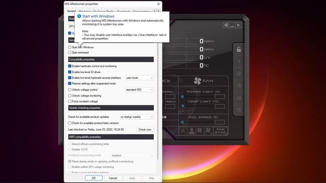Click the Windows logo icon in Afterburner
Viewport: 326px width, 183px height.
click(x=226, y=25)
